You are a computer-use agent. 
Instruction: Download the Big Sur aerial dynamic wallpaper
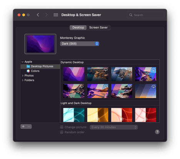click(x=106, y=69)
